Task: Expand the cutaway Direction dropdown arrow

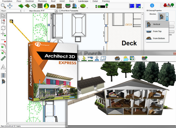Action: (167, 17)
